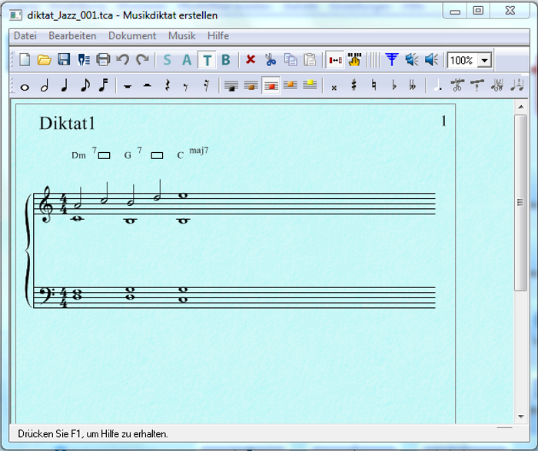Open the Musik menu
The height and width of the screenshot is (451, 538).
click(181, 36)
